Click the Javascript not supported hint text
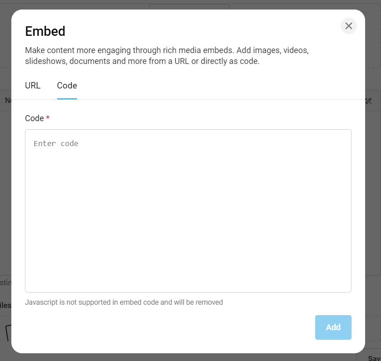The image size is (381, 361). click(124, 302)
